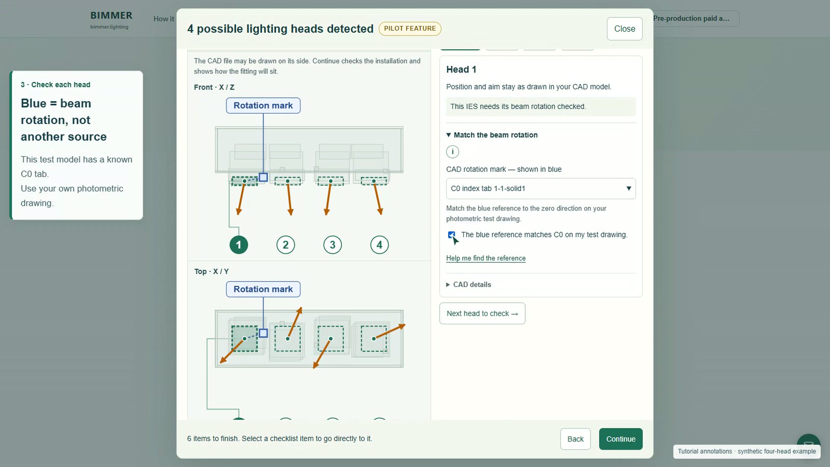Viewport: 830px width, 467px height.
Task: Click the PILOT FEATURE badge
Action: (410, 29)
